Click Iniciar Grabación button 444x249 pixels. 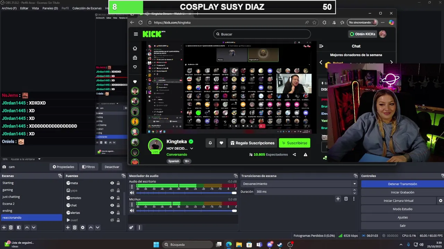402,192
